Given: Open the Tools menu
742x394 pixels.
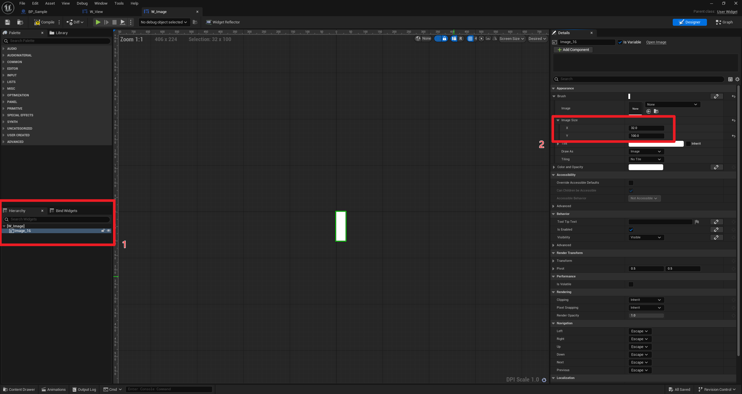Looking at the screenshot, I should click(119, 3).
